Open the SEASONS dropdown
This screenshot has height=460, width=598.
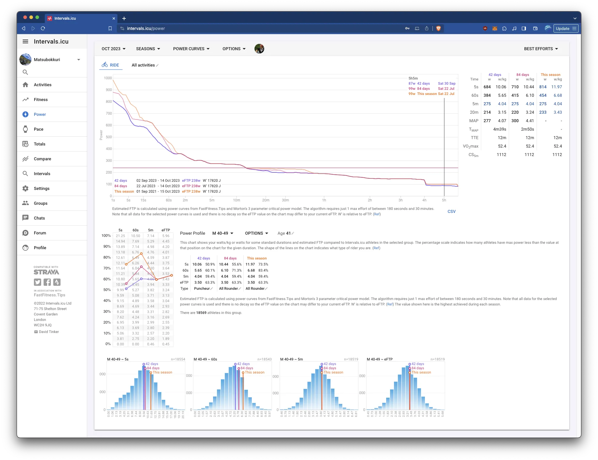(148, 49)
